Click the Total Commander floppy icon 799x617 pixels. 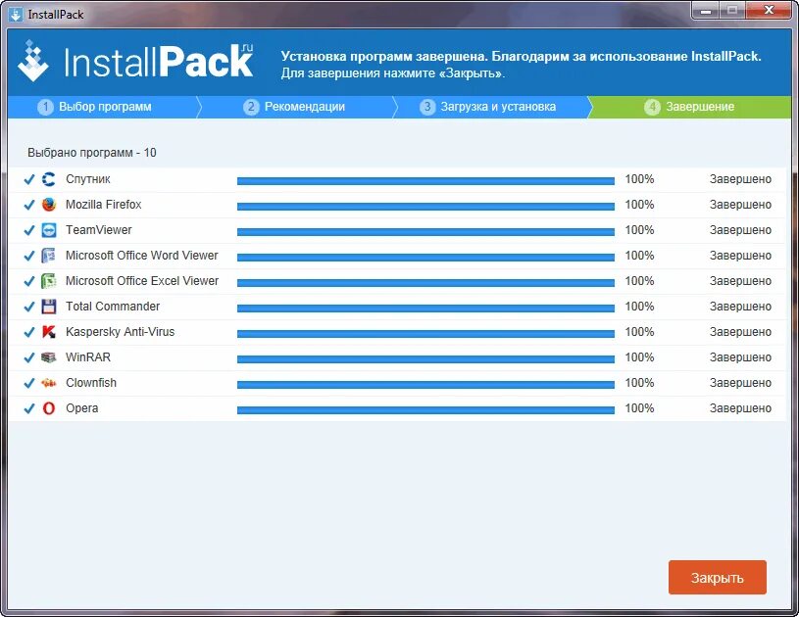point(48,307)
